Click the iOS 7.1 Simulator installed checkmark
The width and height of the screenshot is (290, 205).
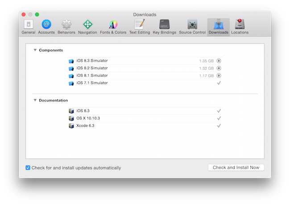tap(219, 83)
